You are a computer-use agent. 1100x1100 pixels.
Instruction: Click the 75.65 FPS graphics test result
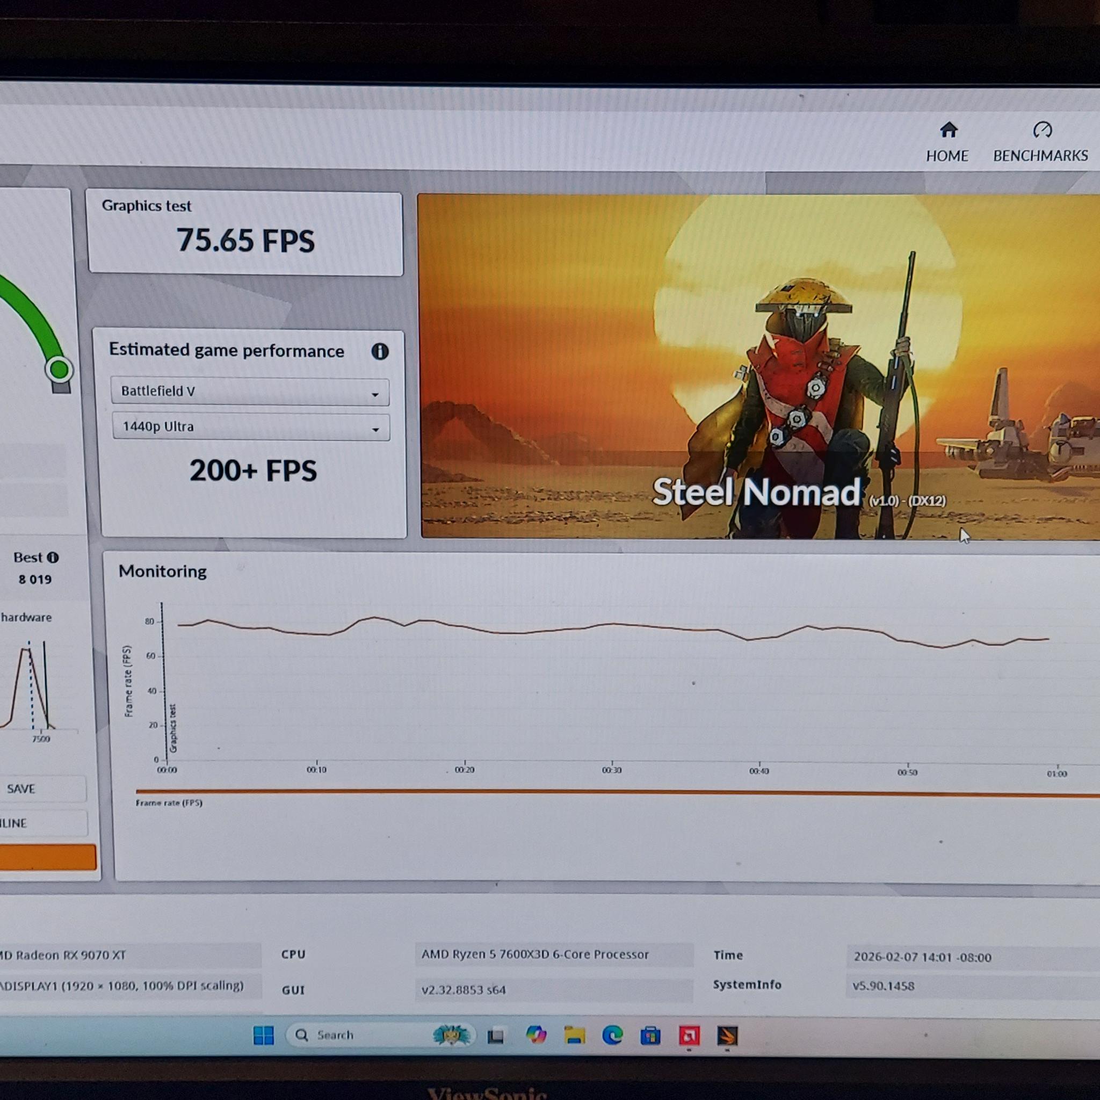[x=245, y=240]
